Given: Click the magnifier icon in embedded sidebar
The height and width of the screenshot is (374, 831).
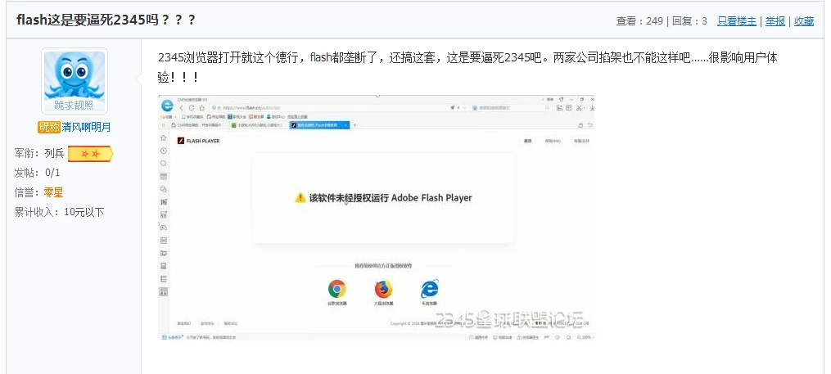Looking at the screenshot, I should [x=164, y=164].
